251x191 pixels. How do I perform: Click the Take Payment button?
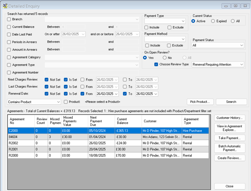tap(230, 138)
